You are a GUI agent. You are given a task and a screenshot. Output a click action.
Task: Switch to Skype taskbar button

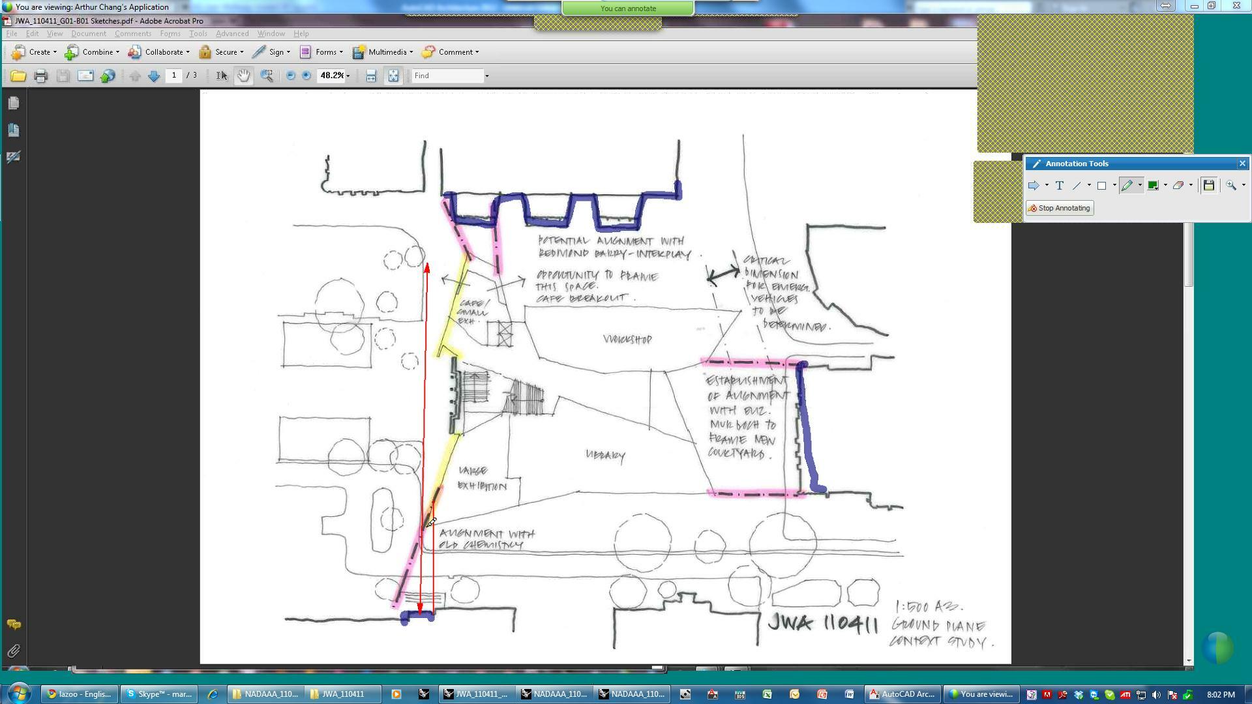tap(160, 694)
